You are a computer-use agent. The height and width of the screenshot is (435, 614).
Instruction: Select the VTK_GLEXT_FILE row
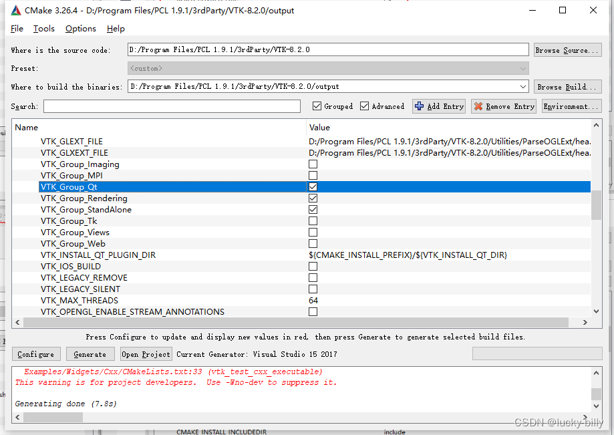[301, 142]
